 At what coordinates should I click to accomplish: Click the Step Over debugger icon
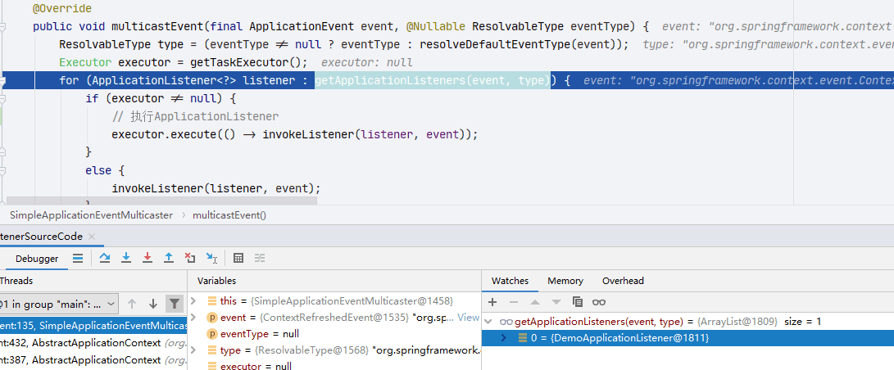tap(105, 258)
